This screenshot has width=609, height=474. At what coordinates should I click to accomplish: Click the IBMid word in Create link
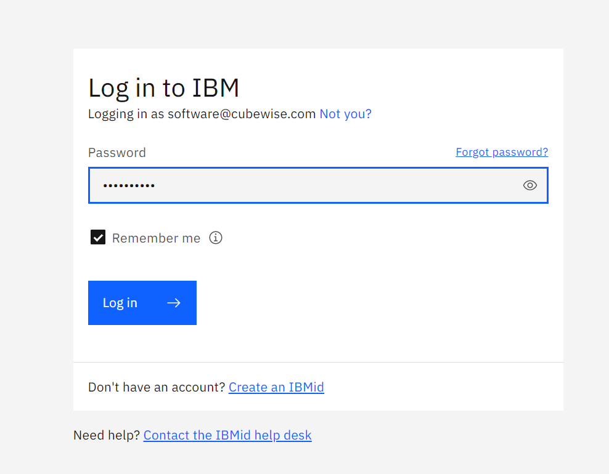click(306, 387)
